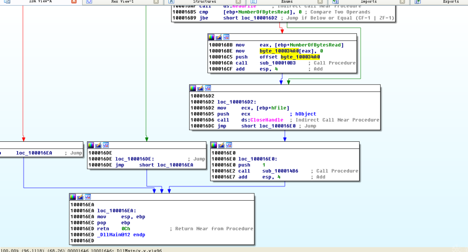Click the CloseHandle call name

point(267,120)
